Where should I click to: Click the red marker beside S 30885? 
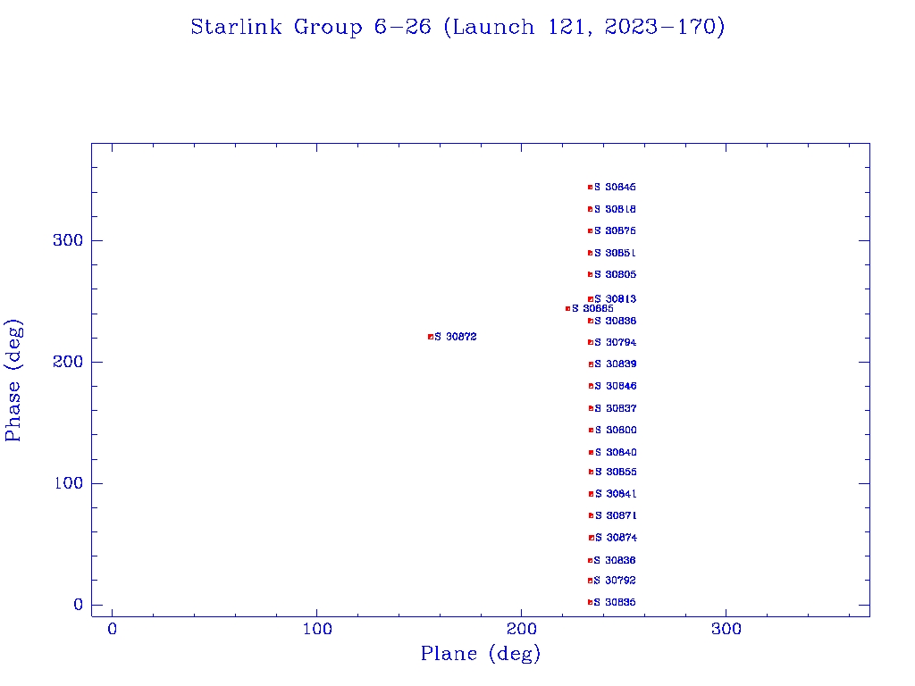pos(567,308)
